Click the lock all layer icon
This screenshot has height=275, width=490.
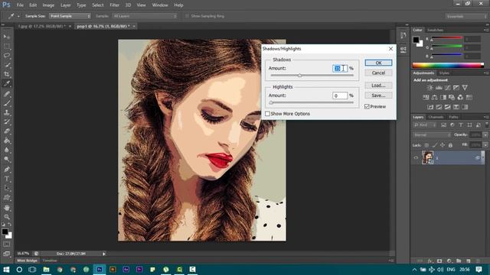[x=450, y=145]
